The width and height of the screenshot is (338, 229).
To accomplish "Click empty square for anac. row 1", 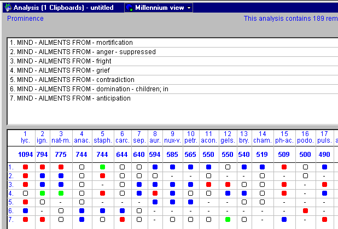I will 81,167.
